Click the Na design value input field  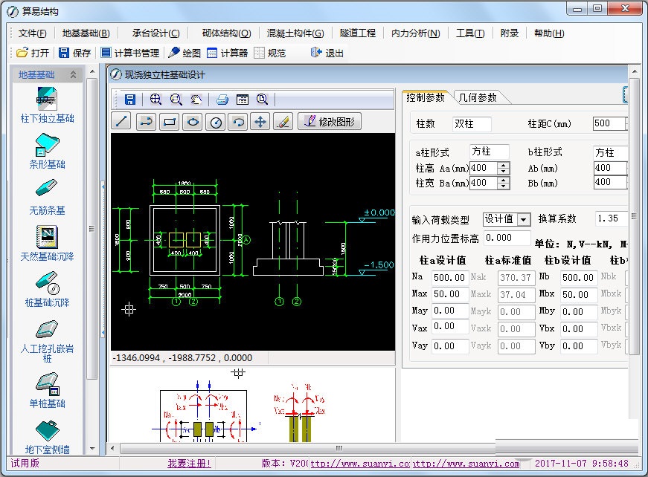point(449,277)
